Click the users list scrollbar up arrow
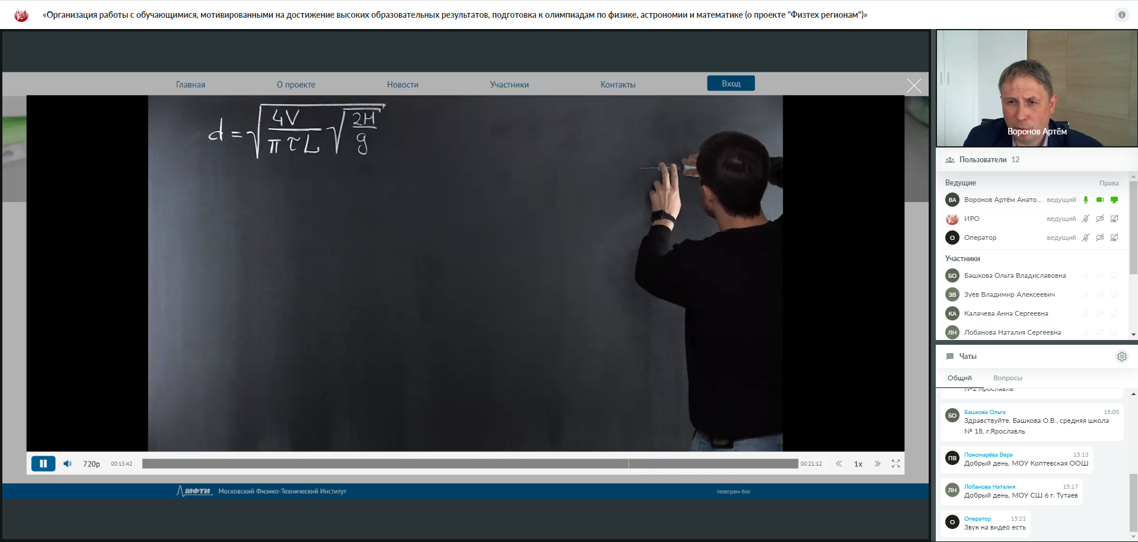The width and height of the screenshot is (1138, 542). (1133, 177)
